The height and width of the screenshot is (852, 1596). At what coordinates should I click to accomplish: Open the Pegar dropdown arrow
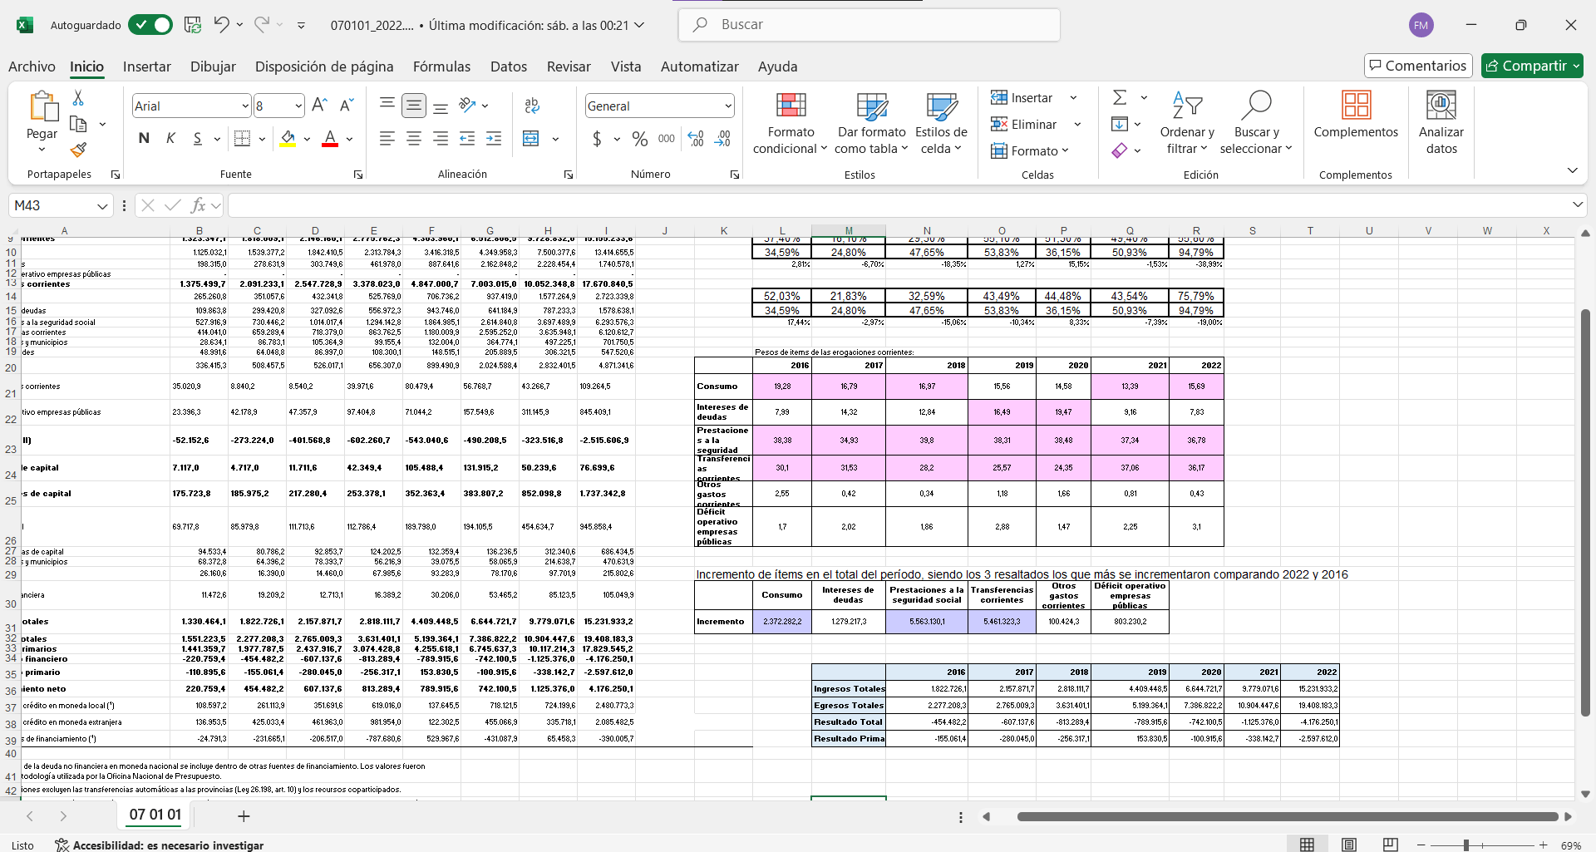[42, 150]
